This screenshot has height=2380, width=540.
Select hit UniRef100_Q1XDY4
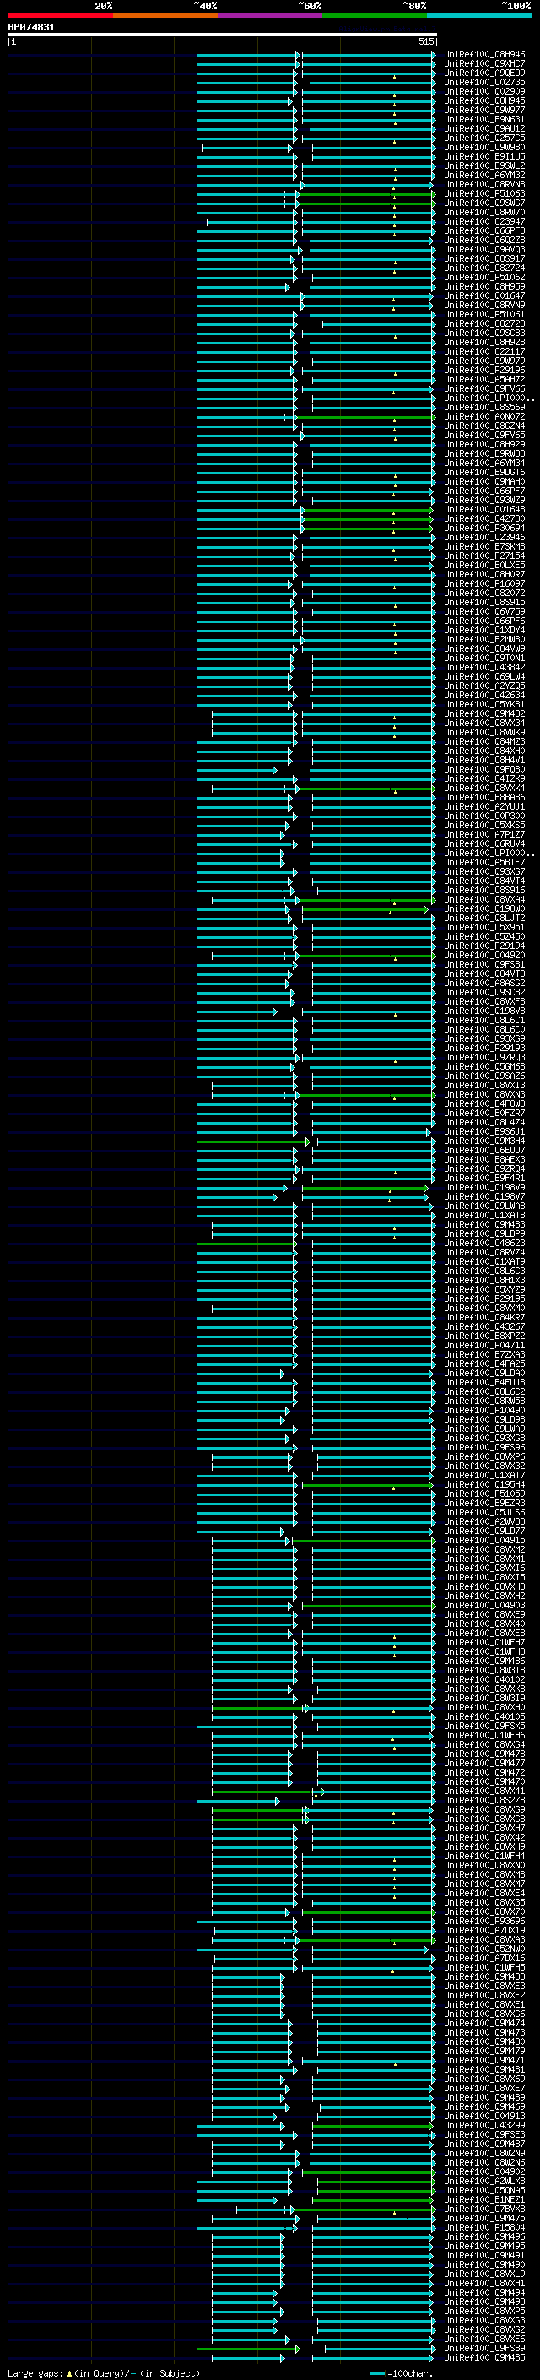pyautogui.click(x=484, y=630)
